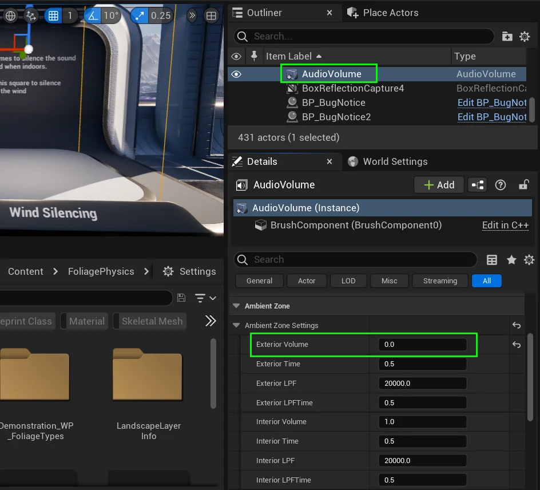
Task: Click the create new folder icon in Outliner
Action: tap(507, 37)
